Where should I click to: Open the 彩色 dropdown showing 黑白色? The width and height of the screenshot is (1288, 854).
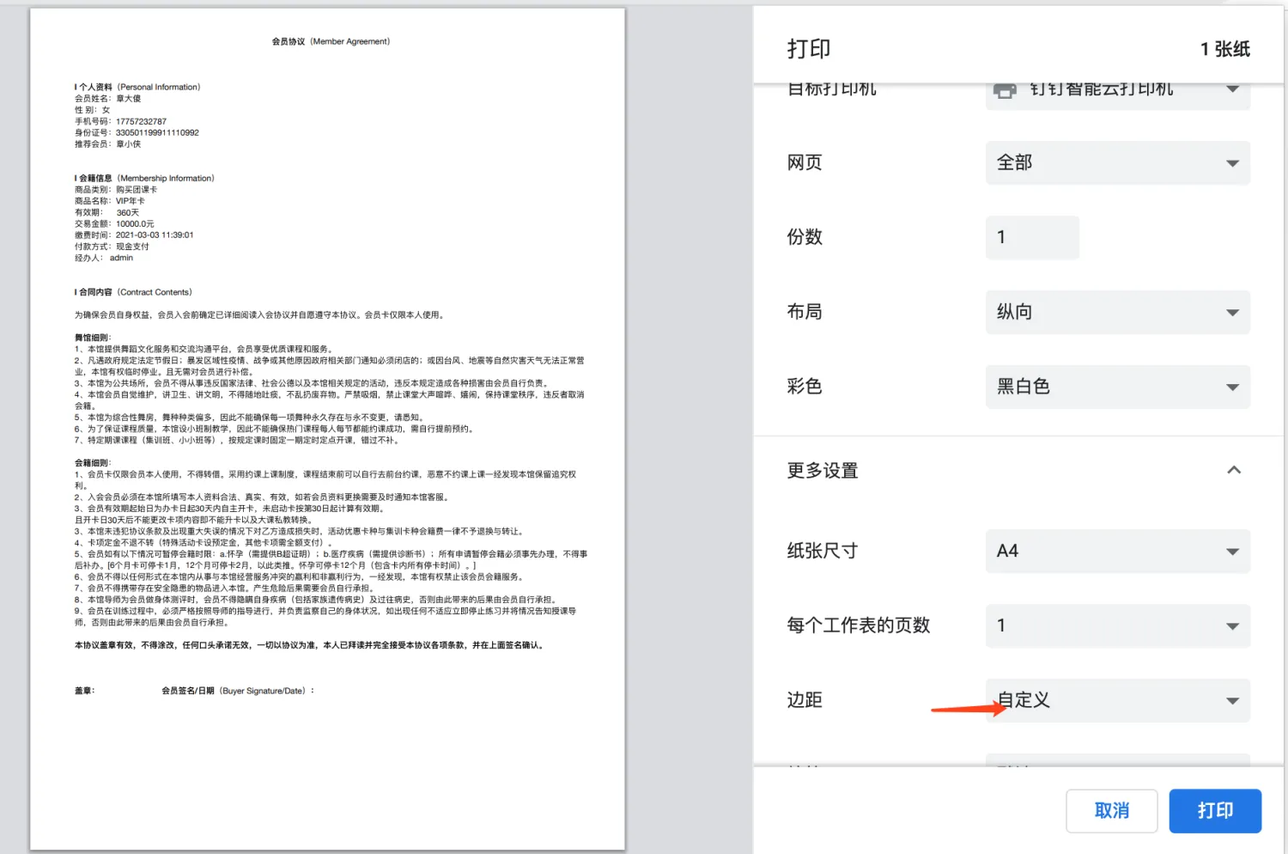point(1117,387)
